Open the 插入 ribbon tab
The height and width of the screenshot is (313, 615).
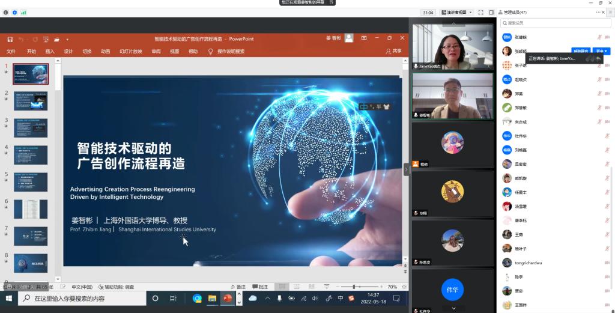50,52
